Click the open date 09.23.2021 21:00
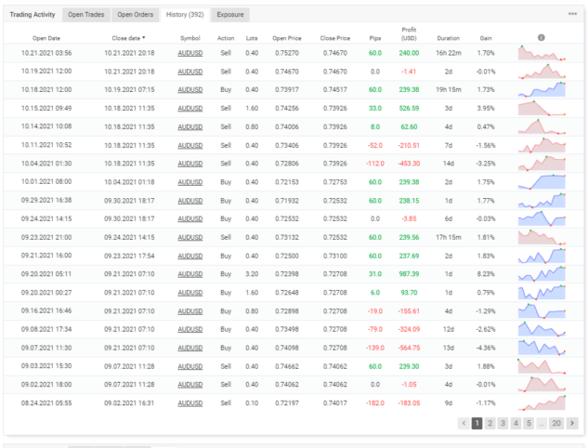The width and height of the screenshot is (588, 448). click(x=46, y=238)
